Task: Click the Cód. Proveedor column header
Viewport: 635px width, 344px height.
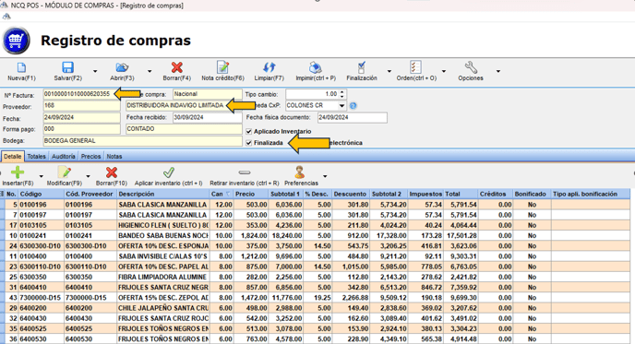Action: pyautogui.click(x=90, y=194)
